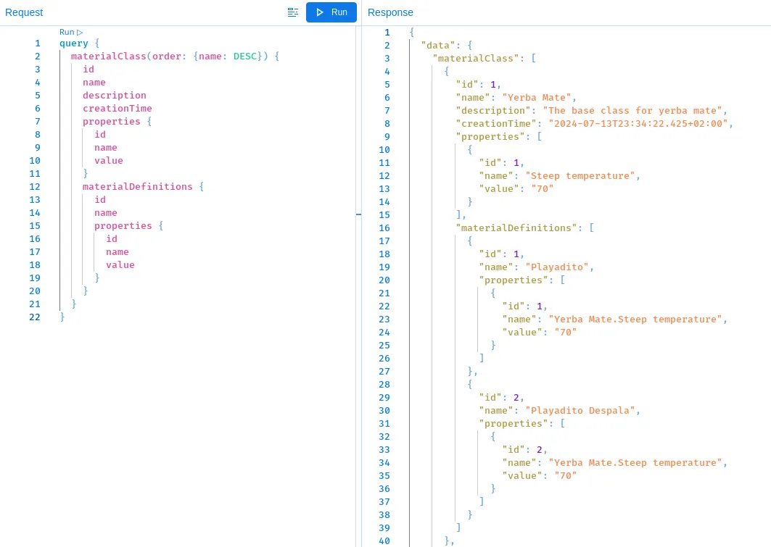Click the Request panel title

24,12
